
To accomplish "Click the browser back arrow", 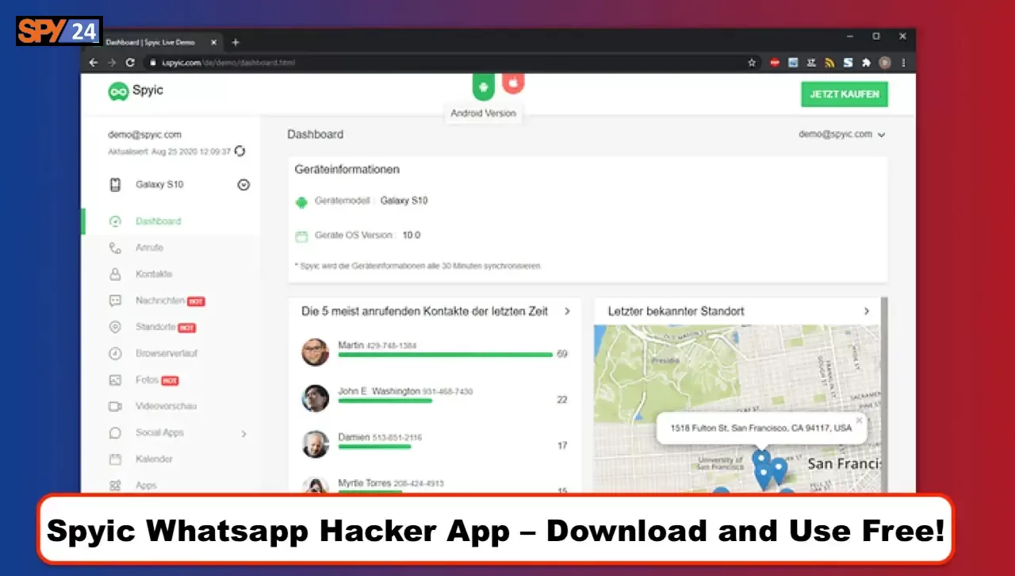I will pyautogui.click(x=94, y=62).
